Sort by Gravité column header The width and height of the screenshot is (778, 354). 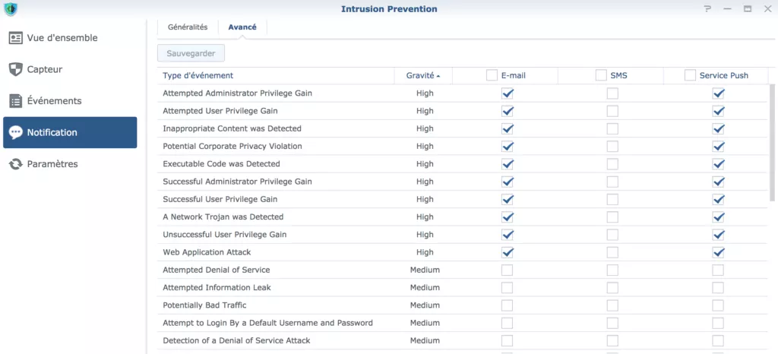pos(422,76)
